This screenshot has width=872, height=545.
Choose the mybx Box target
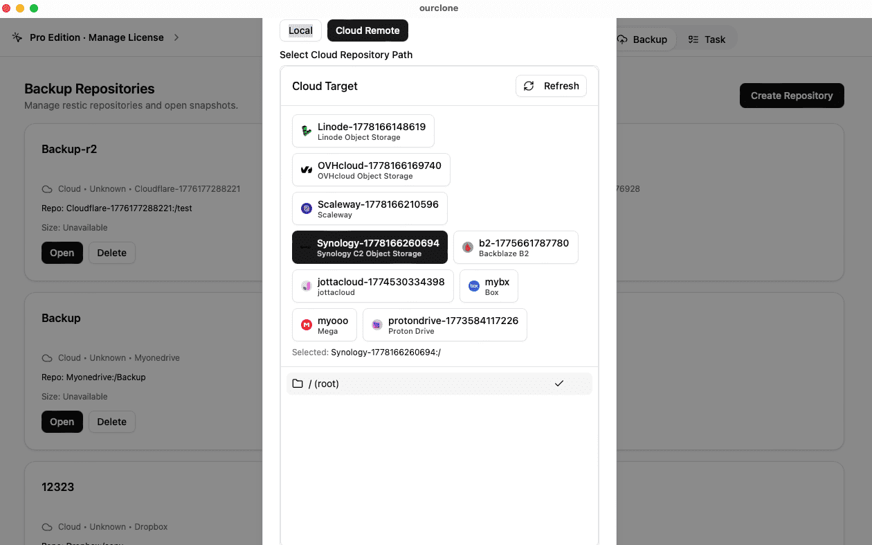[489, 286]
